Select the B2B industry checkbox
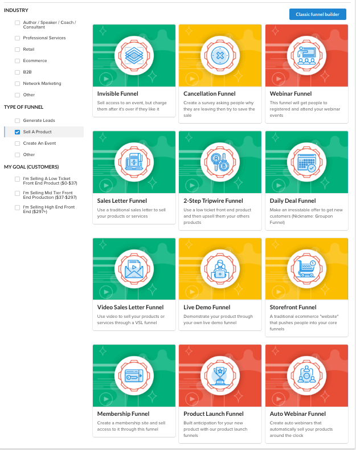Screen dimensions: 356x450 click(x=18, y=72)
